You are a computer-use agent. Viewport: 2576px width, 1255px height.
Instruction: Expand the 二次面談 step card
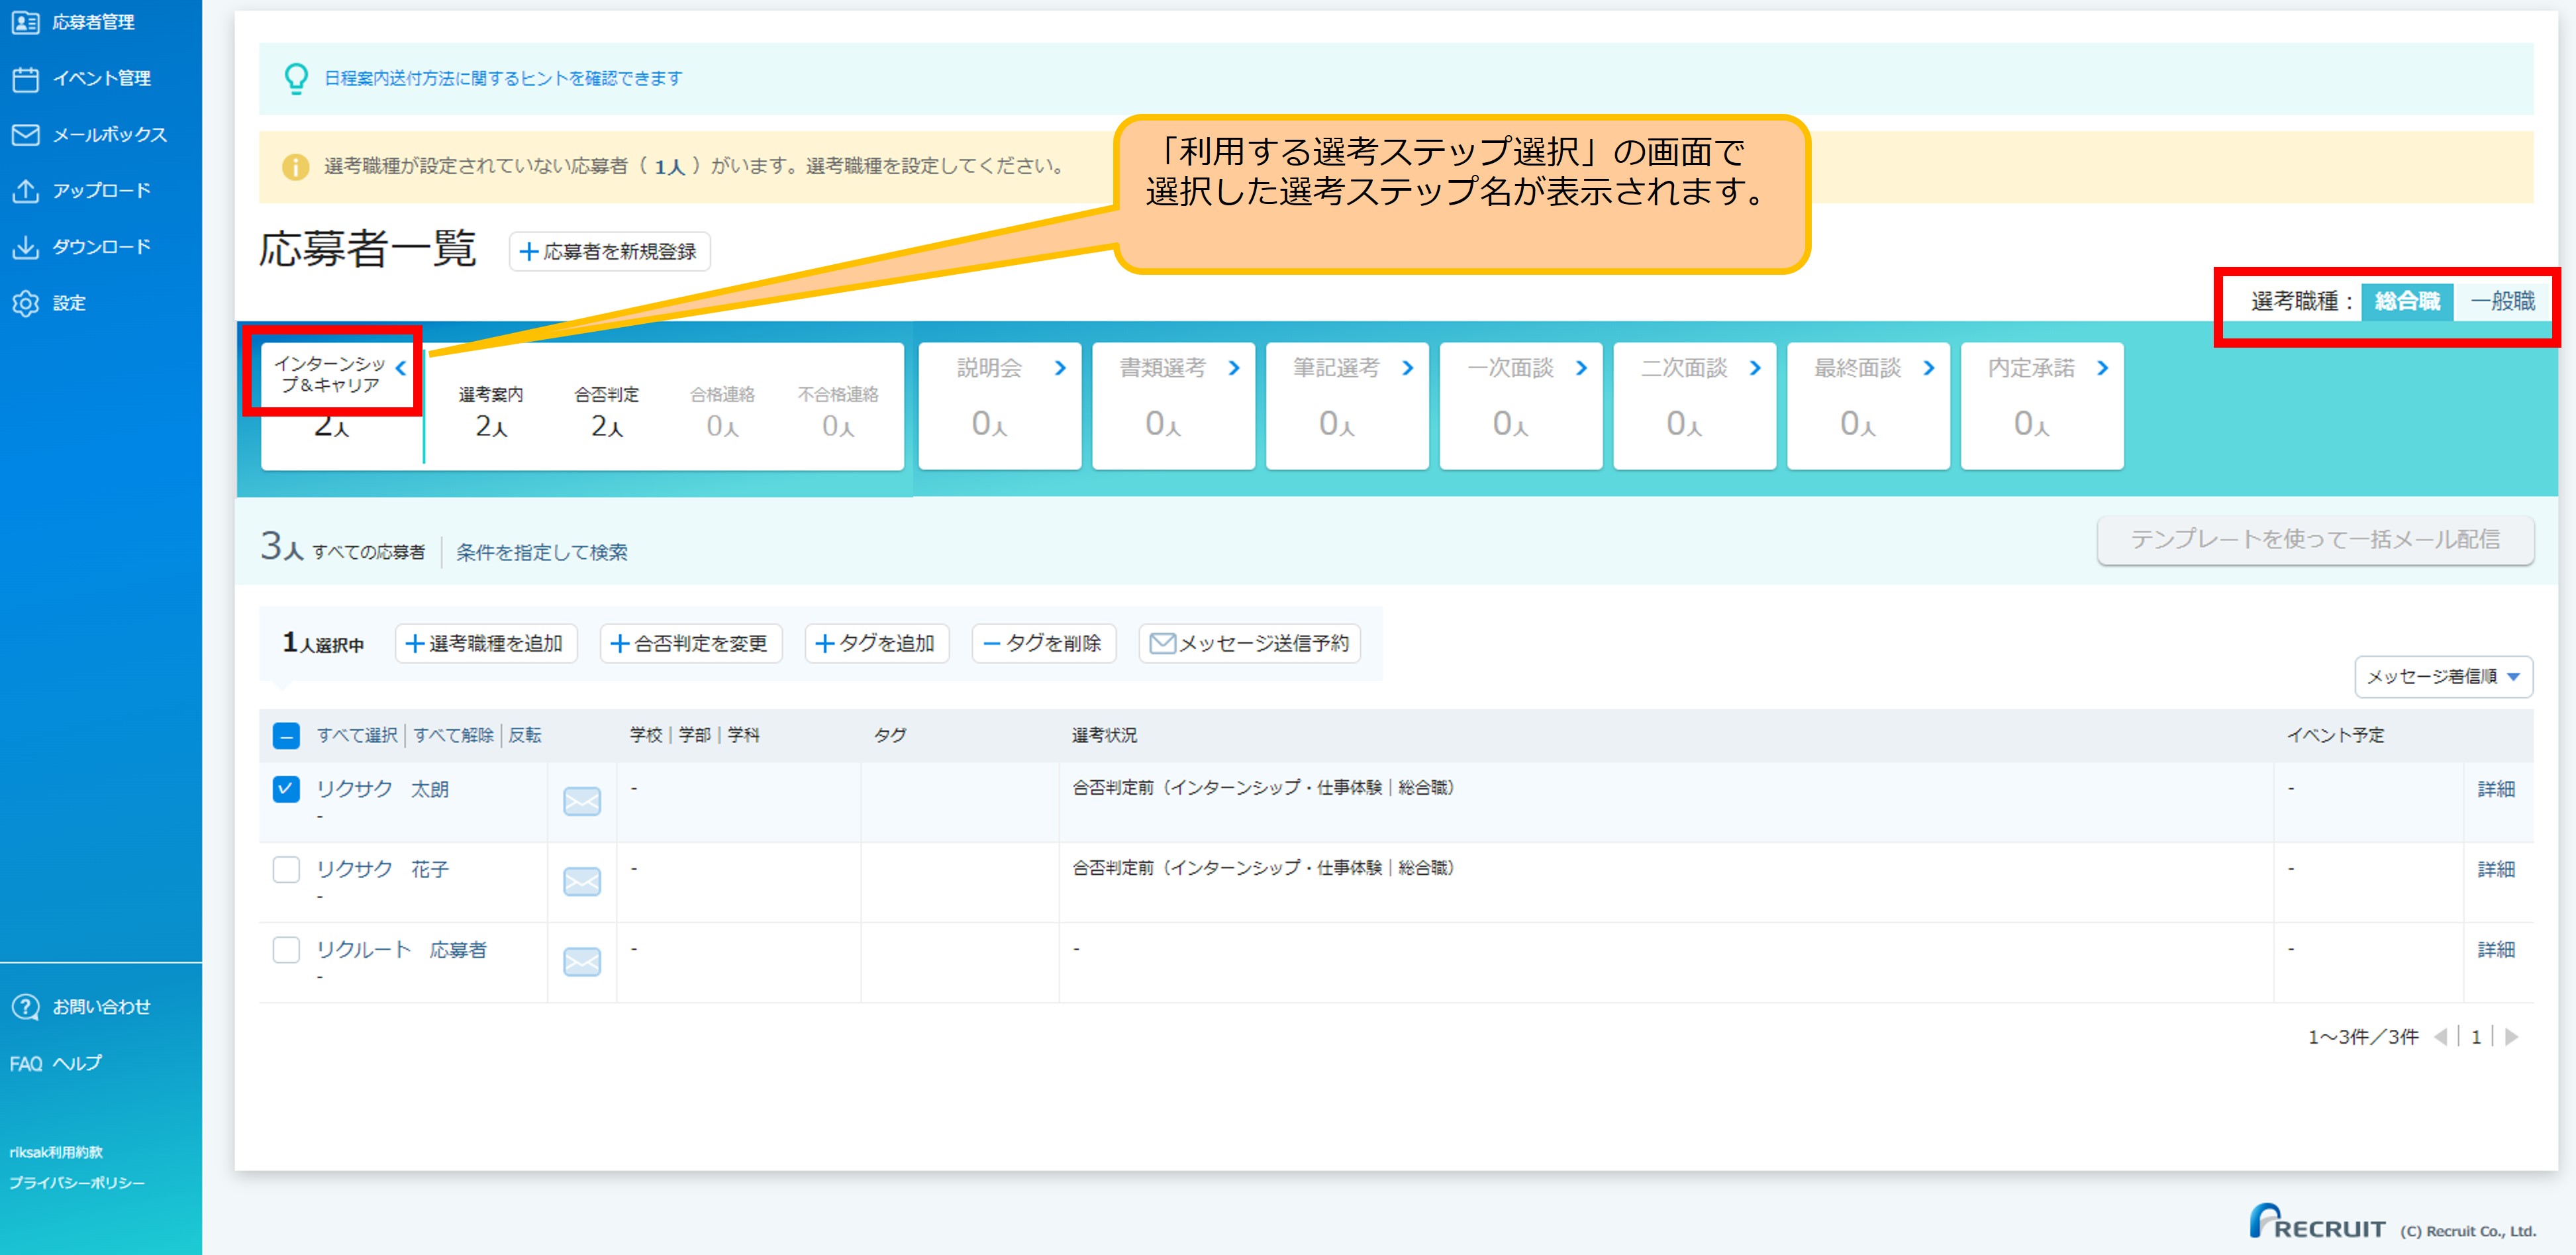pos(1755,368)
